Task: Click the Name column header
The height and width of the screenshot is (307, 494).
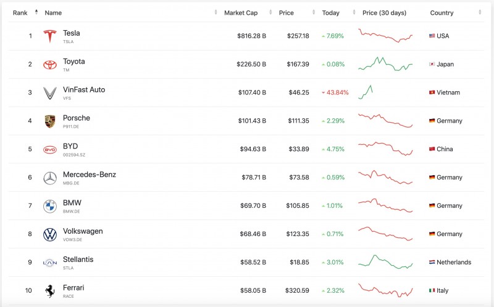Action: pyautogui.click(x=53, y=13)
